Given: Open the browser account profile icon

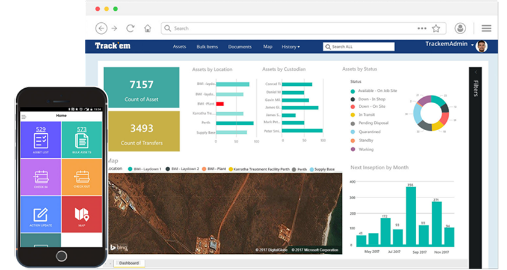Looking at the screenshot, I should click(460, 28).
